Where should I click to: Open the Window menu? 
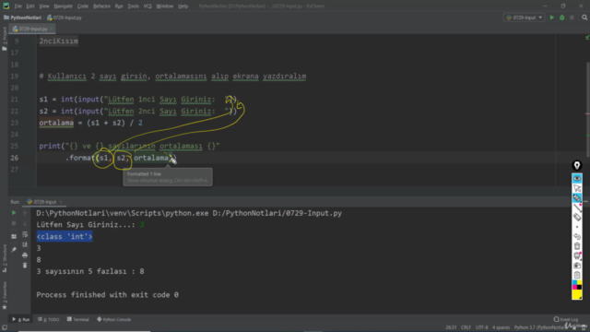tap(164, 6)
